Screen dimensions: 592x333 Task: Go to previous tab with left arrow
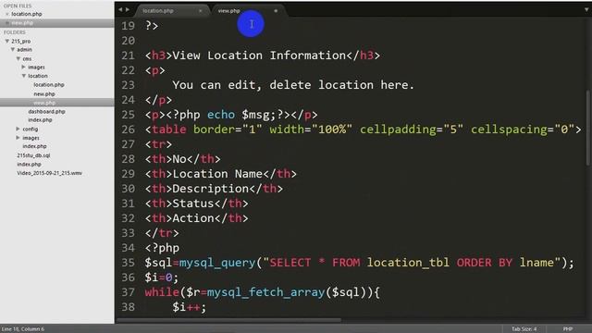120,10
